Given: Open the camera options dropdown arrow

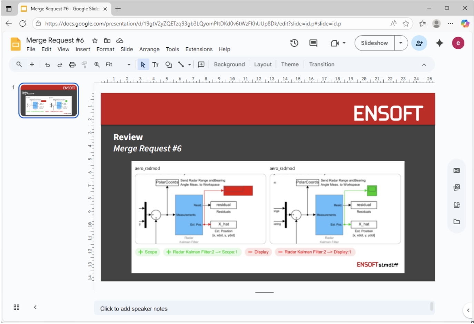Looking at the screenshot, I should tap(344, 43).
